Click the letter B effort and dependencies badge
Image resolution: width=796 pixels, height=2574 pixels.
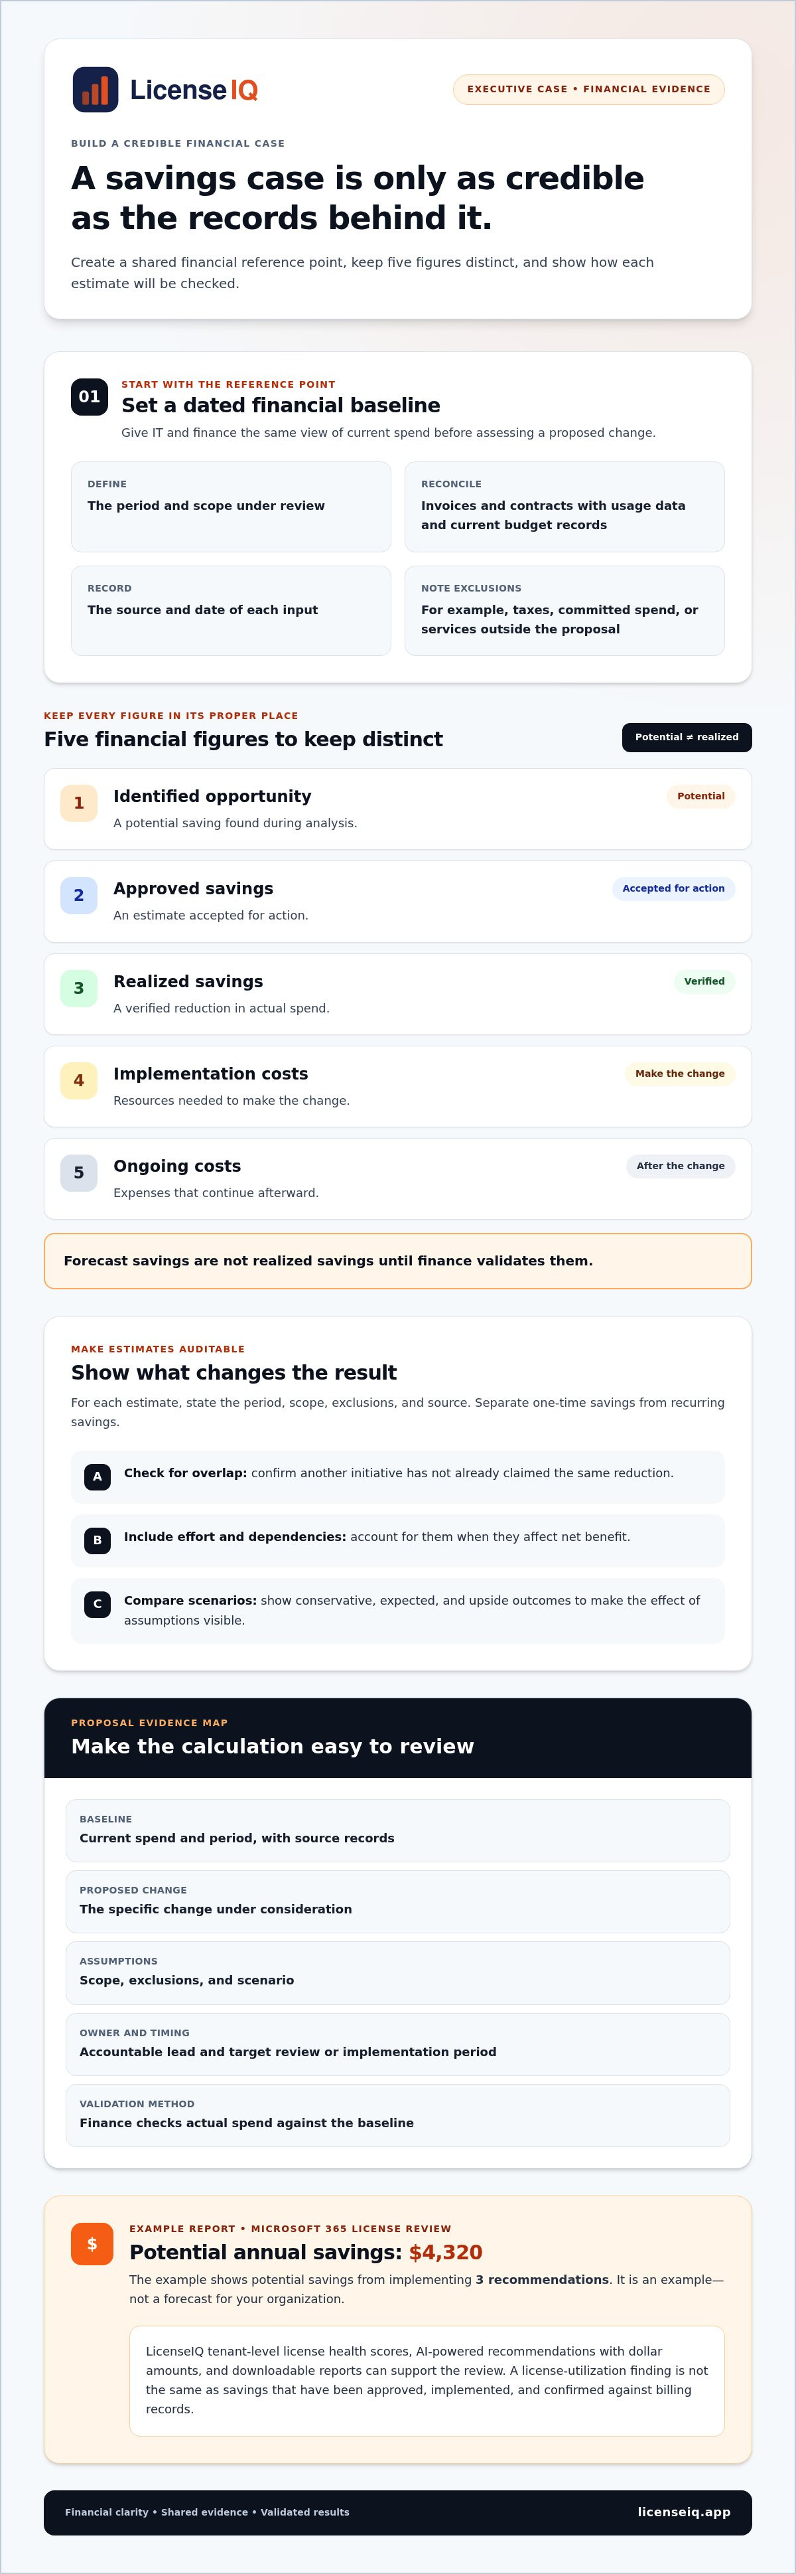pos(97,1540)
